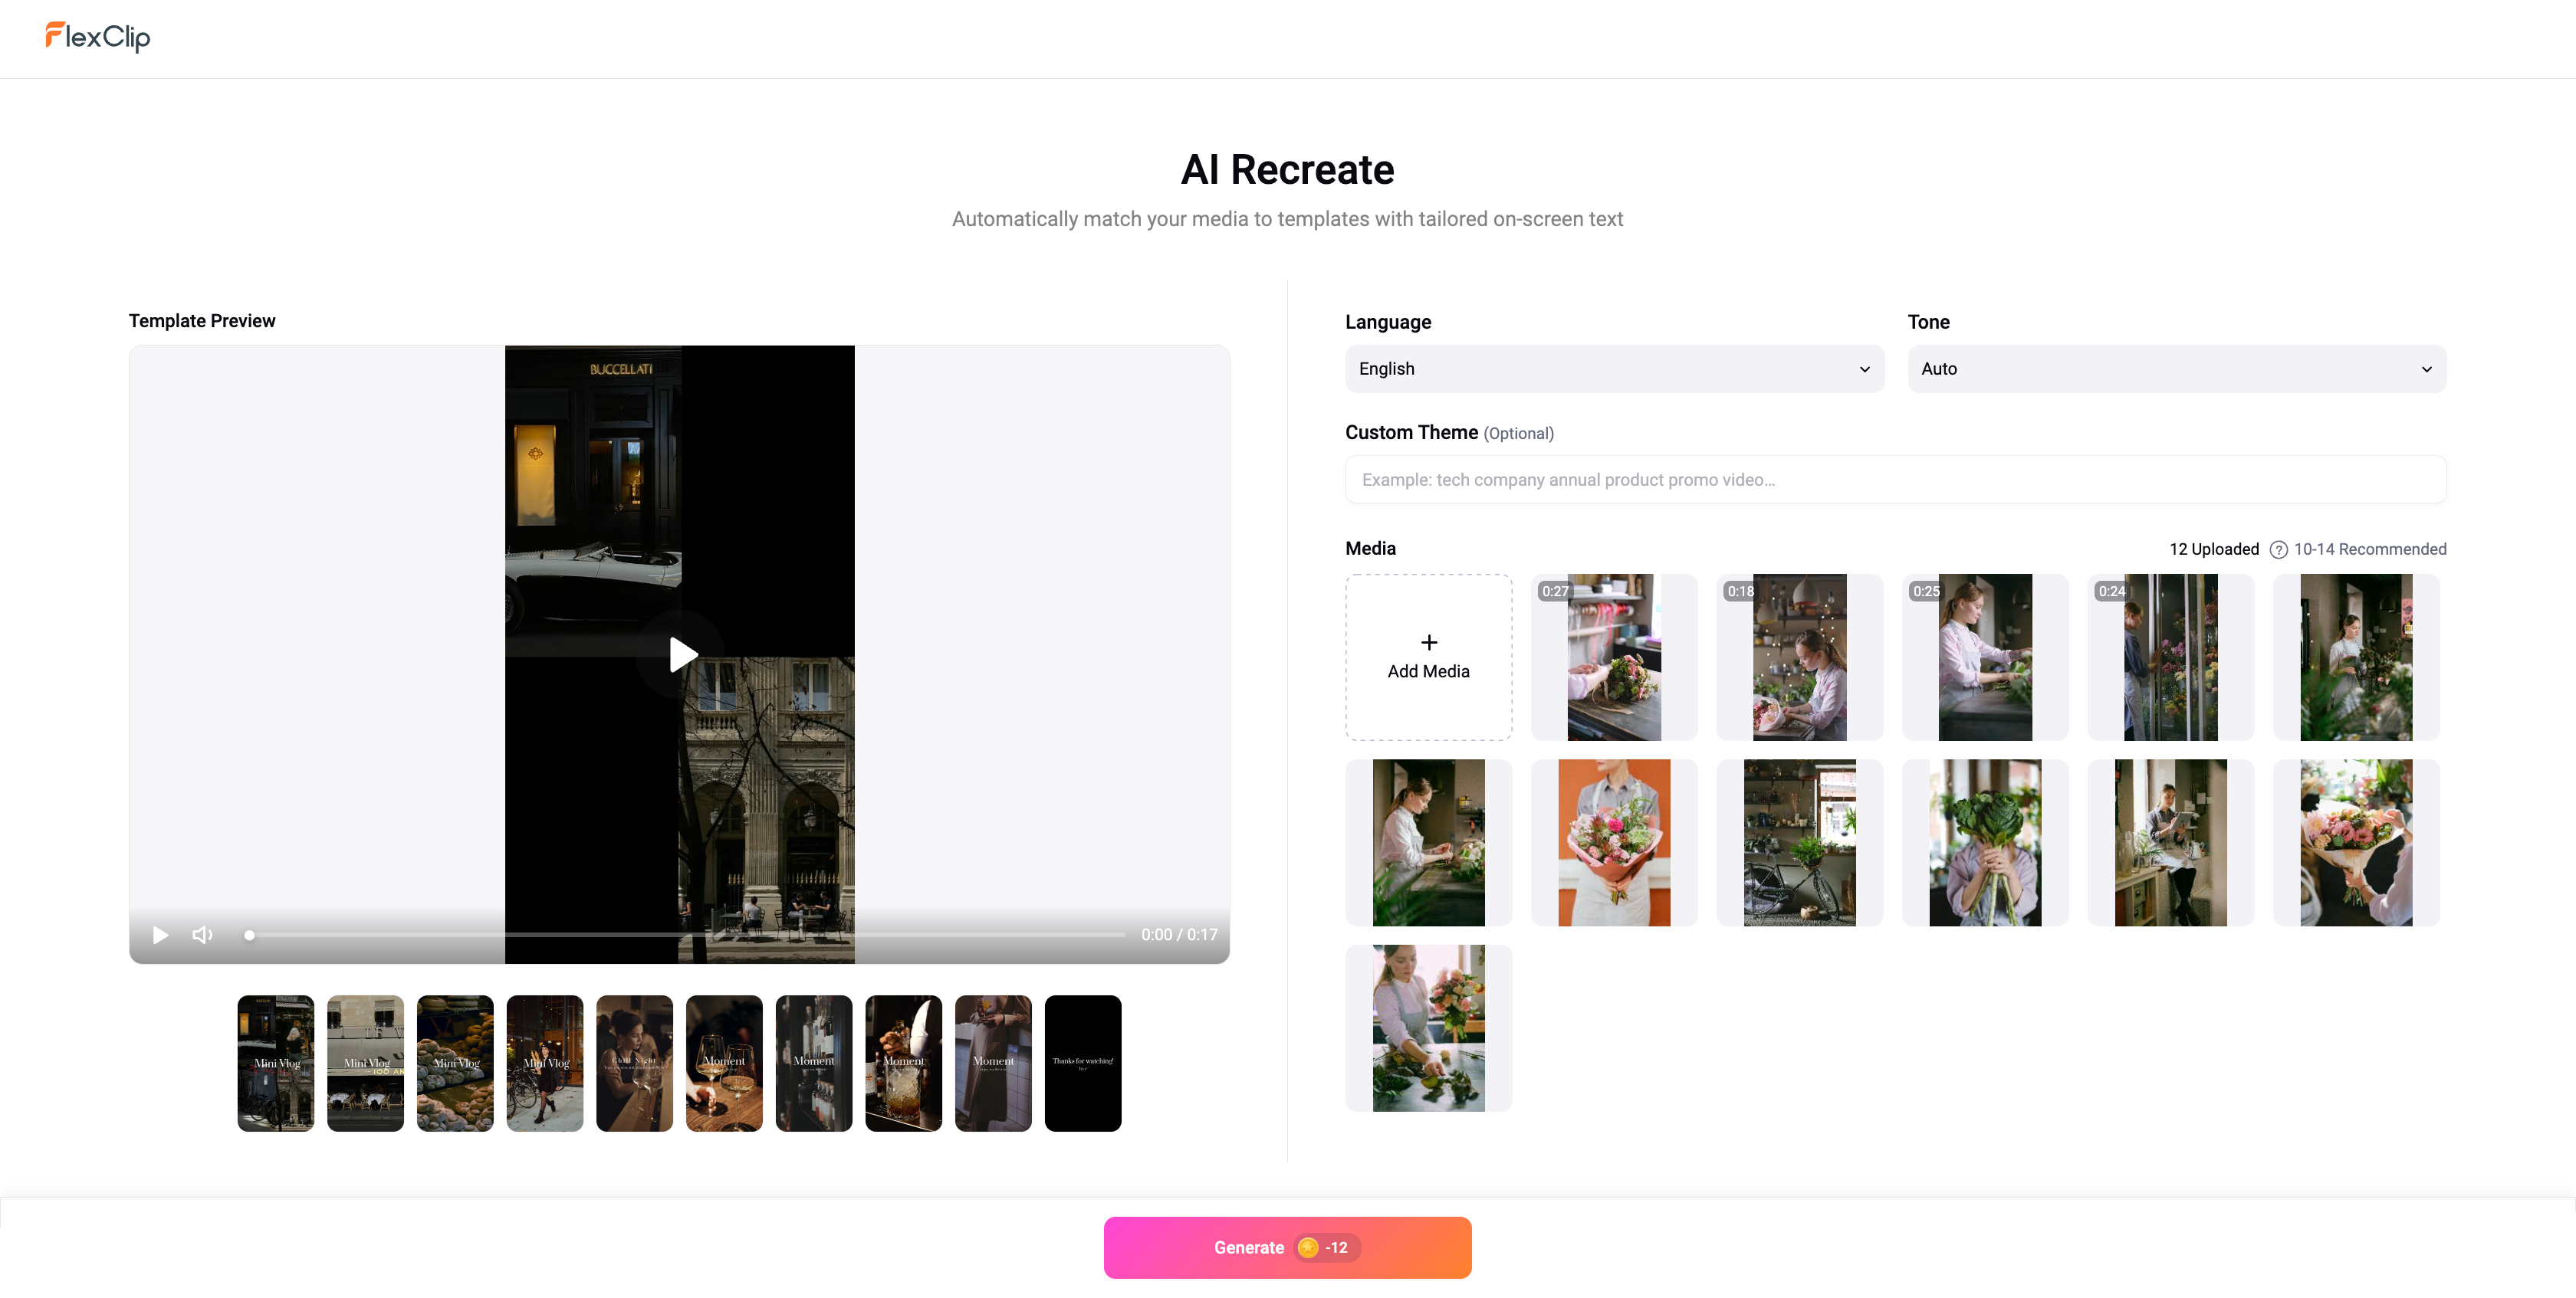
Task: Open the Thanks for watching scene thumbnail
Action: pyautogui.click(x=1082, y=1062)
